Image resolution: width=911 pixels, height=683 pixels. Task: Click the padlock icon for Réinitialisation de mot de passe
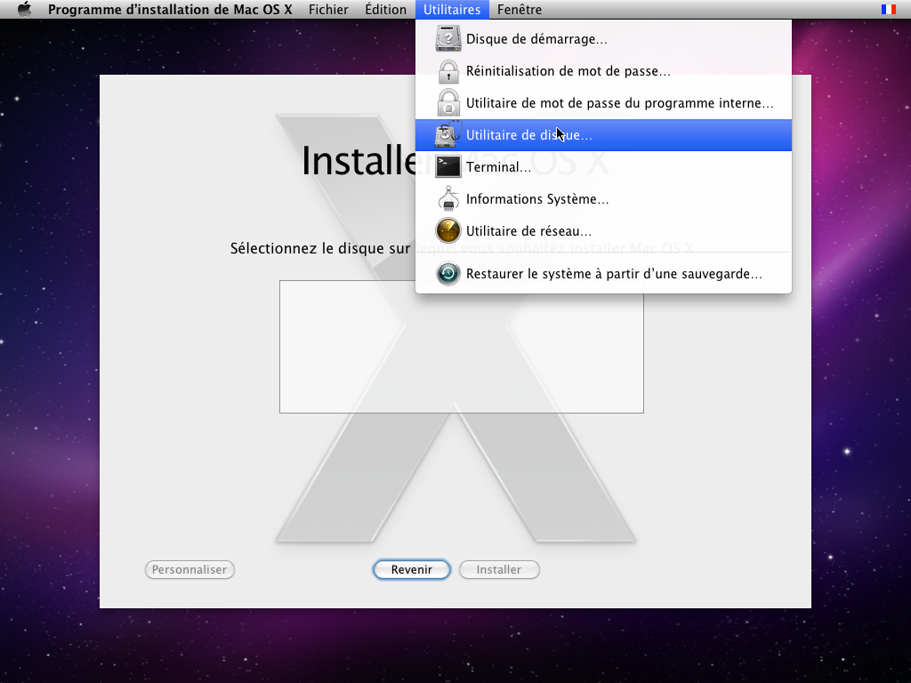[448, 71]
